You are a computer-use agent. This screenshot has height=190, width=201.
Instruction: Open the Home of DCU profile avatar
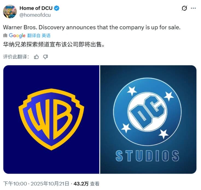tap(10, 11)
